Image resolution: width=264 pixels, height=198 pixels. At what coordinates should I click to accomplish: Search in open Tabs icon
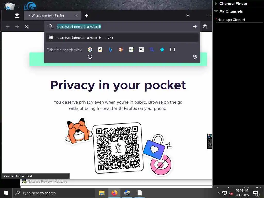[x=172, y=49]
